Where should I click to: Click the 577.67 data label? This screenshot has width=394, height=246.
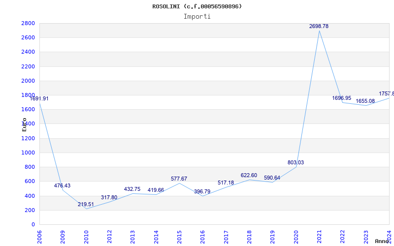pos(179,179)
